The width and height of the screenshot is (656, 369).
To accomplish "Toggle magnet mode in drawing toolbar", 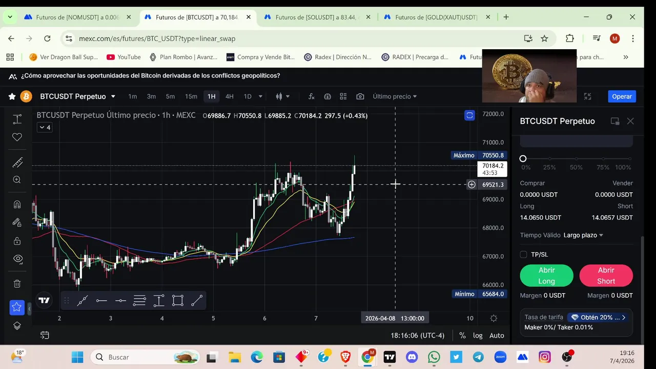I will click(17, 204).
